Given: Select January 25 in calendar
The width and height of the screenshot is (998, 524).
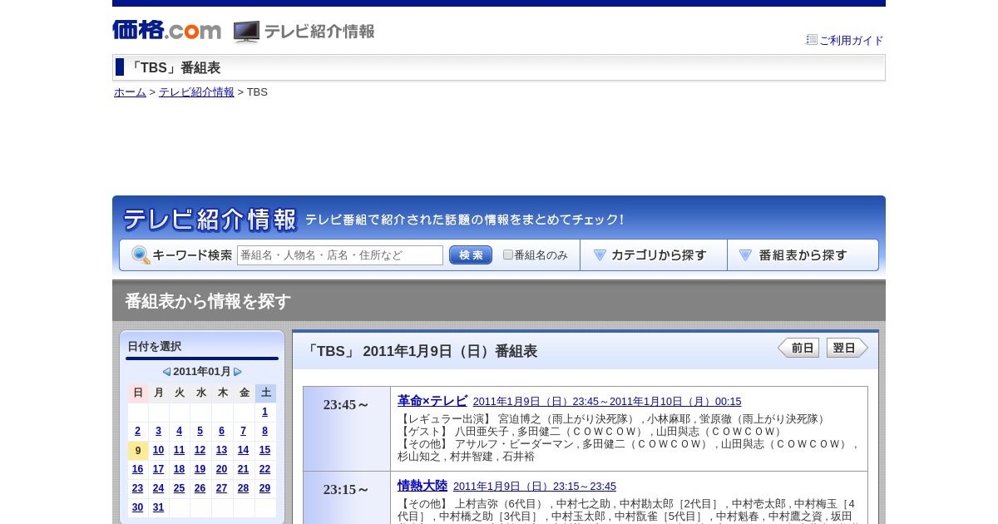Looking at the screenshot, I should (180, 488).
